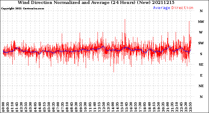
Task: Click the 07:35 time axis label
Action: pyautogui.click(x=62, y=107)
